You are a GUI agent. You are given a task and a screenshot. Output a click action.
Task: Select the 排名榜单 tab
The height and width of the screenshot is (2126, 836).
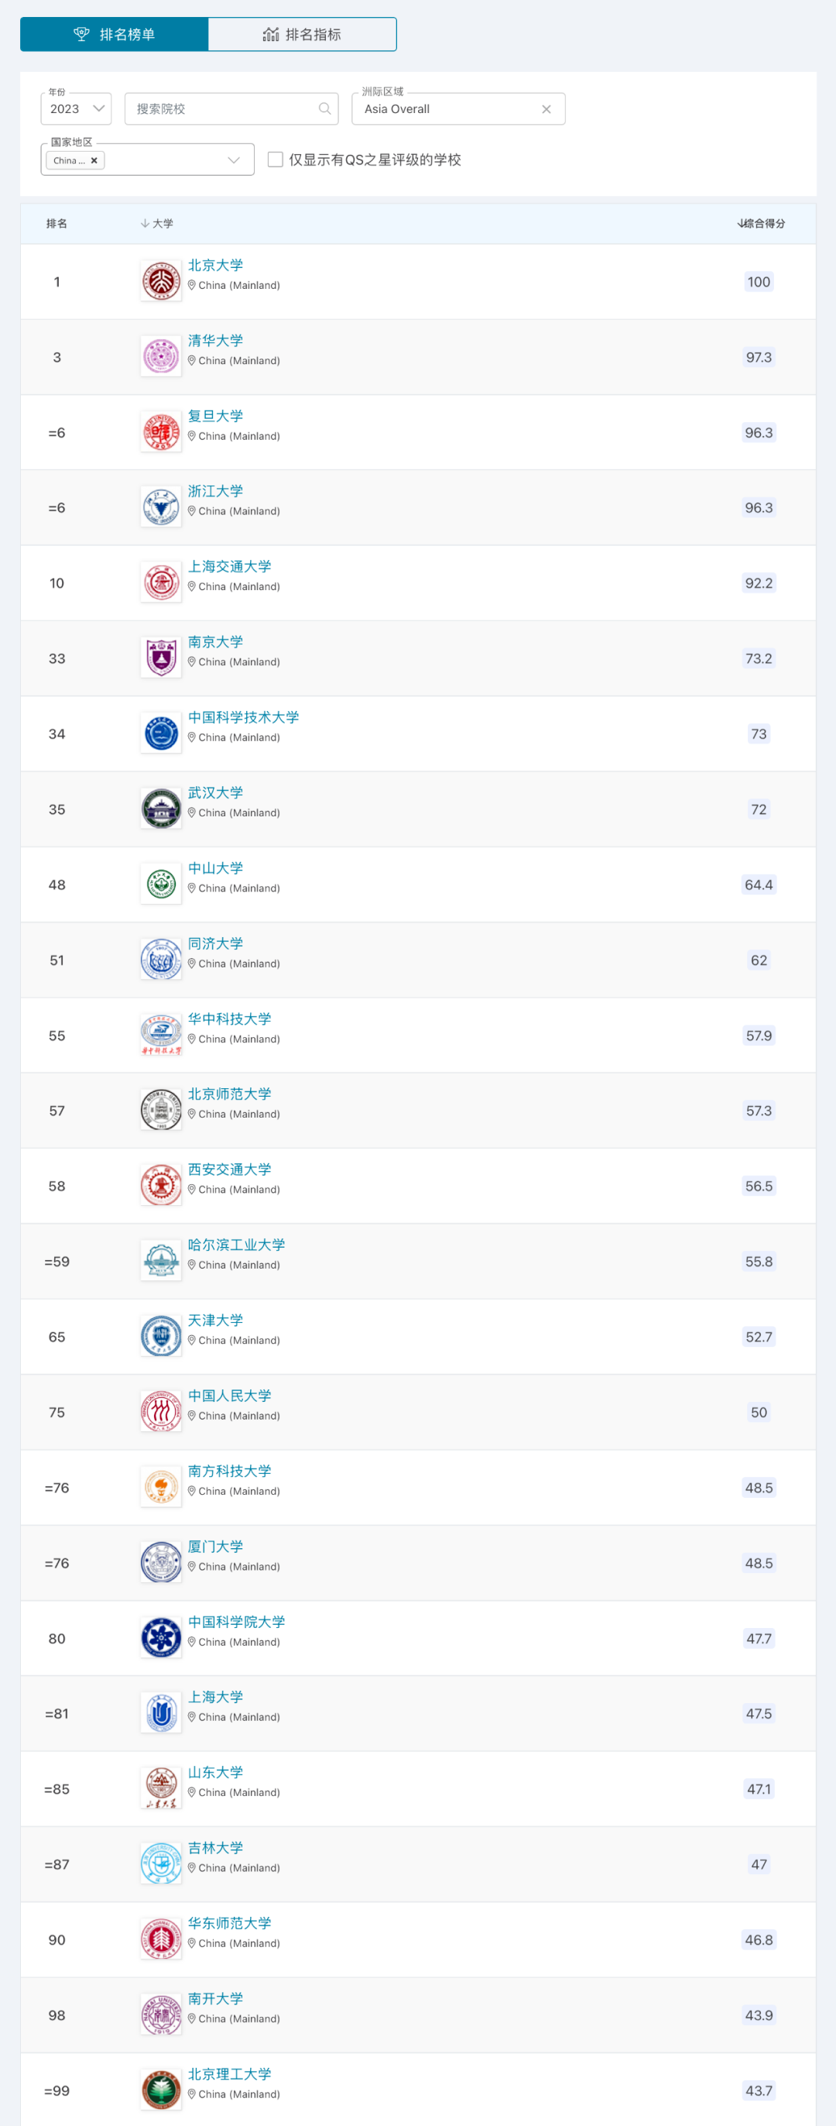(115, 35)
